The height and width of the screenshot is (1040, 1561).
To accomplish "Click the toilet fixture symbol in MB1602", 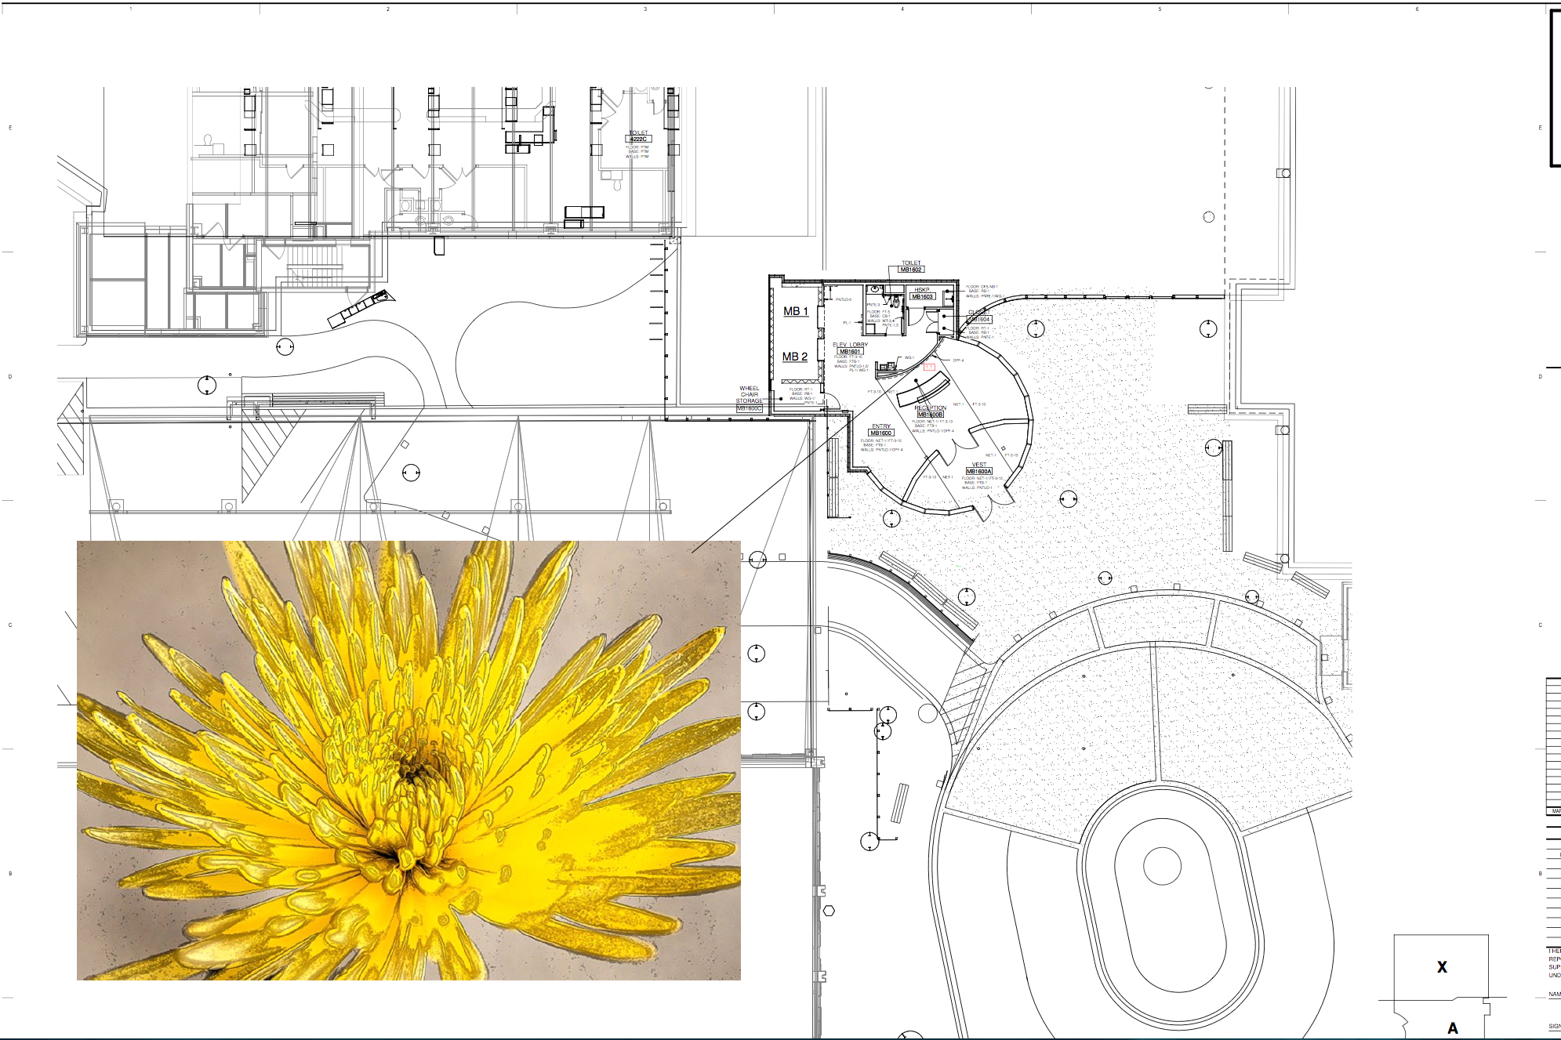I will [895, 302].
